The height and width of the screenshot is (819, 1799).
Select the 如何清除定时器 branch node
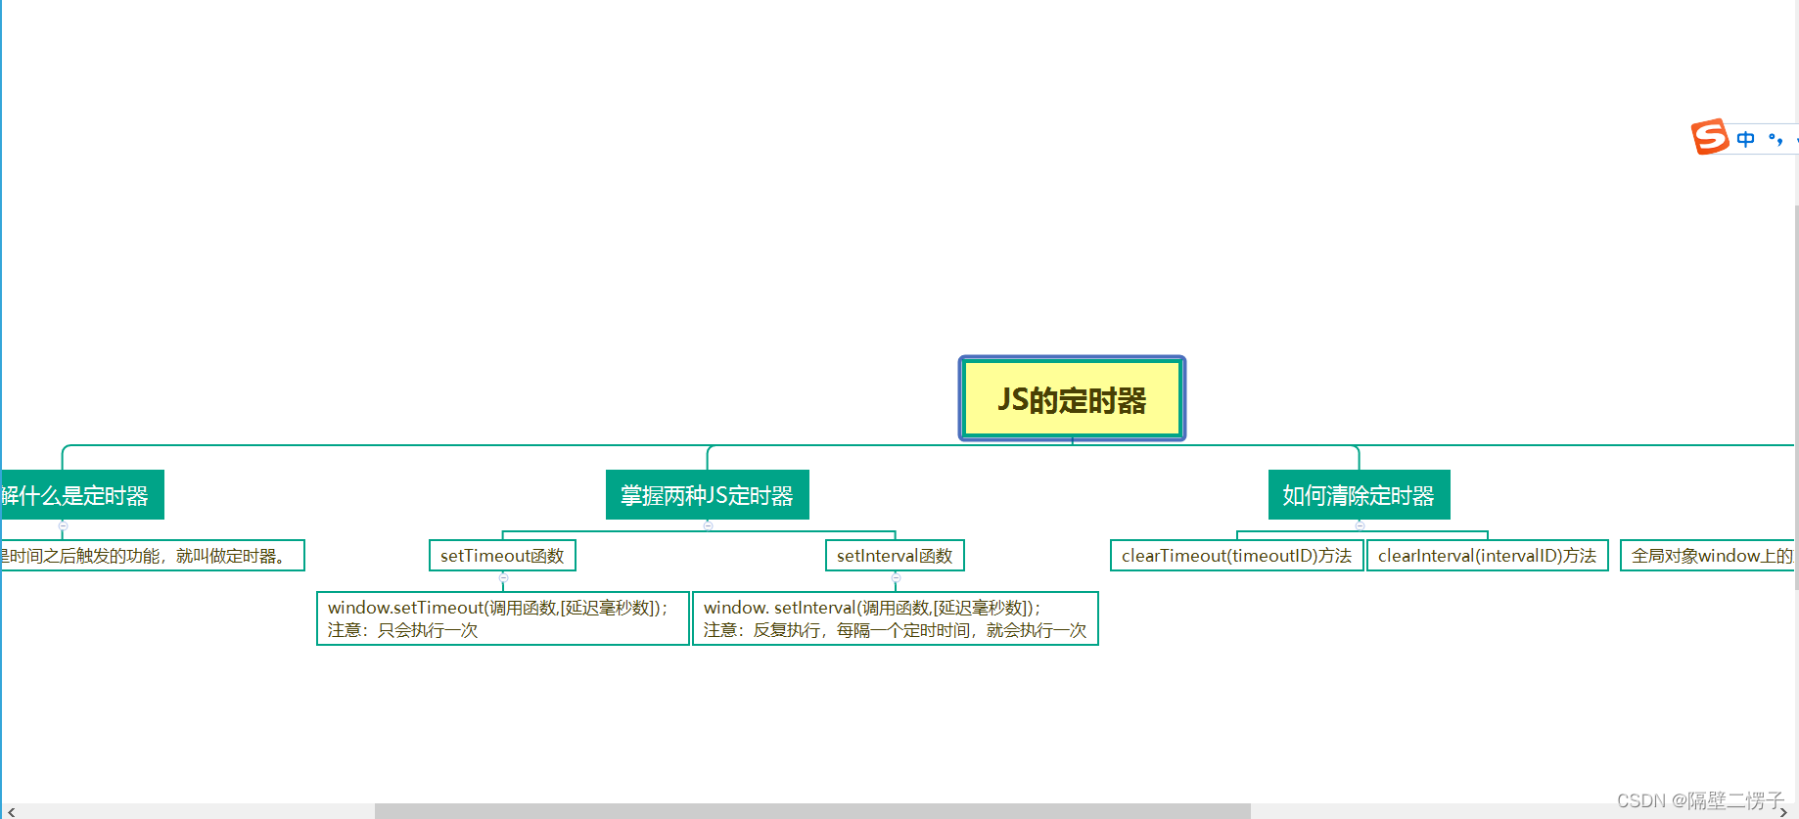coord(1359,495)
